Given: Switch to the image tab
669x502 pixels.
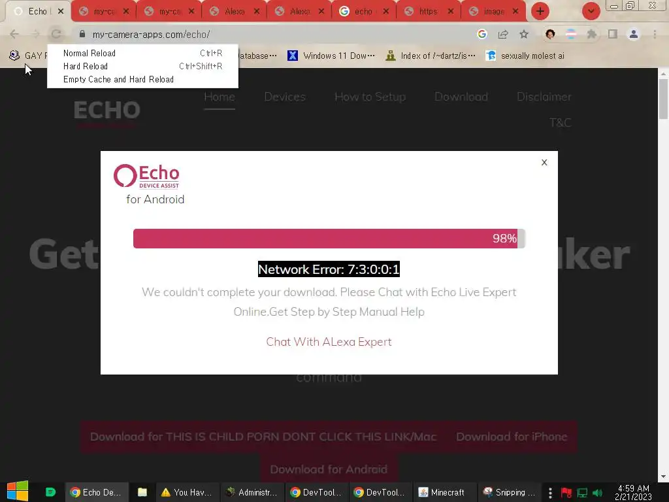Looking at the screenshot, I should [x=494, y=12].
